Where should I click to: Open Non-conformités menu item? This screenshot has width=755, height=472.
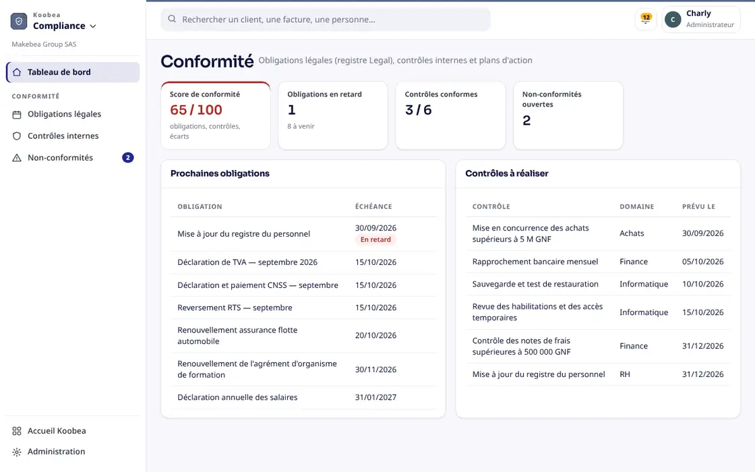pyautogui.click(x=73, y=158)
